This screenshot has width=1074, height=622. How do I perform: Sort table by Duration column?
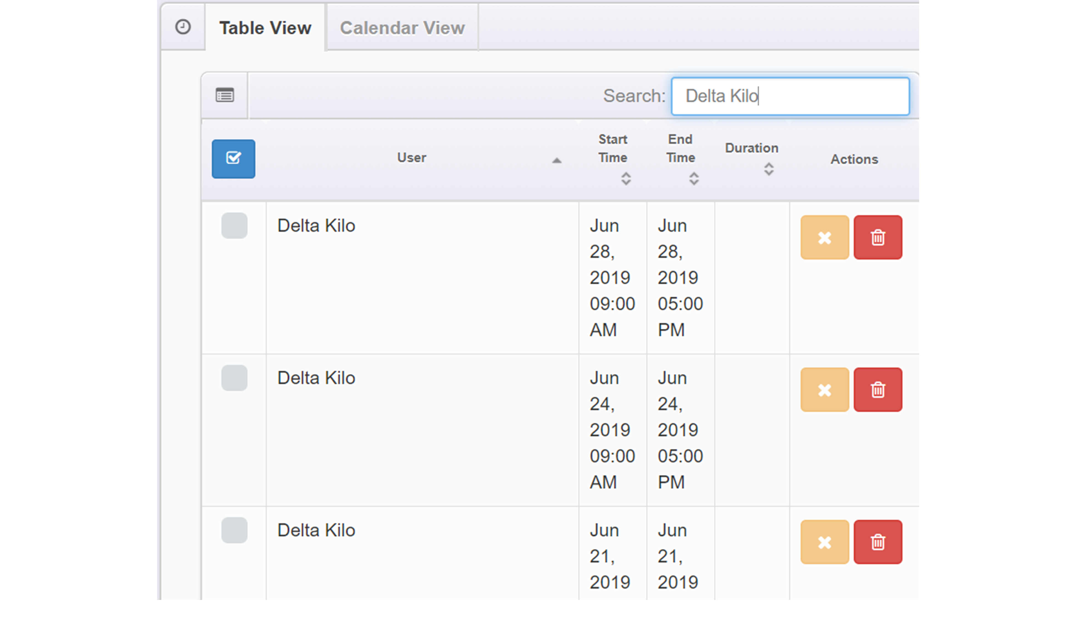[768, 169]
